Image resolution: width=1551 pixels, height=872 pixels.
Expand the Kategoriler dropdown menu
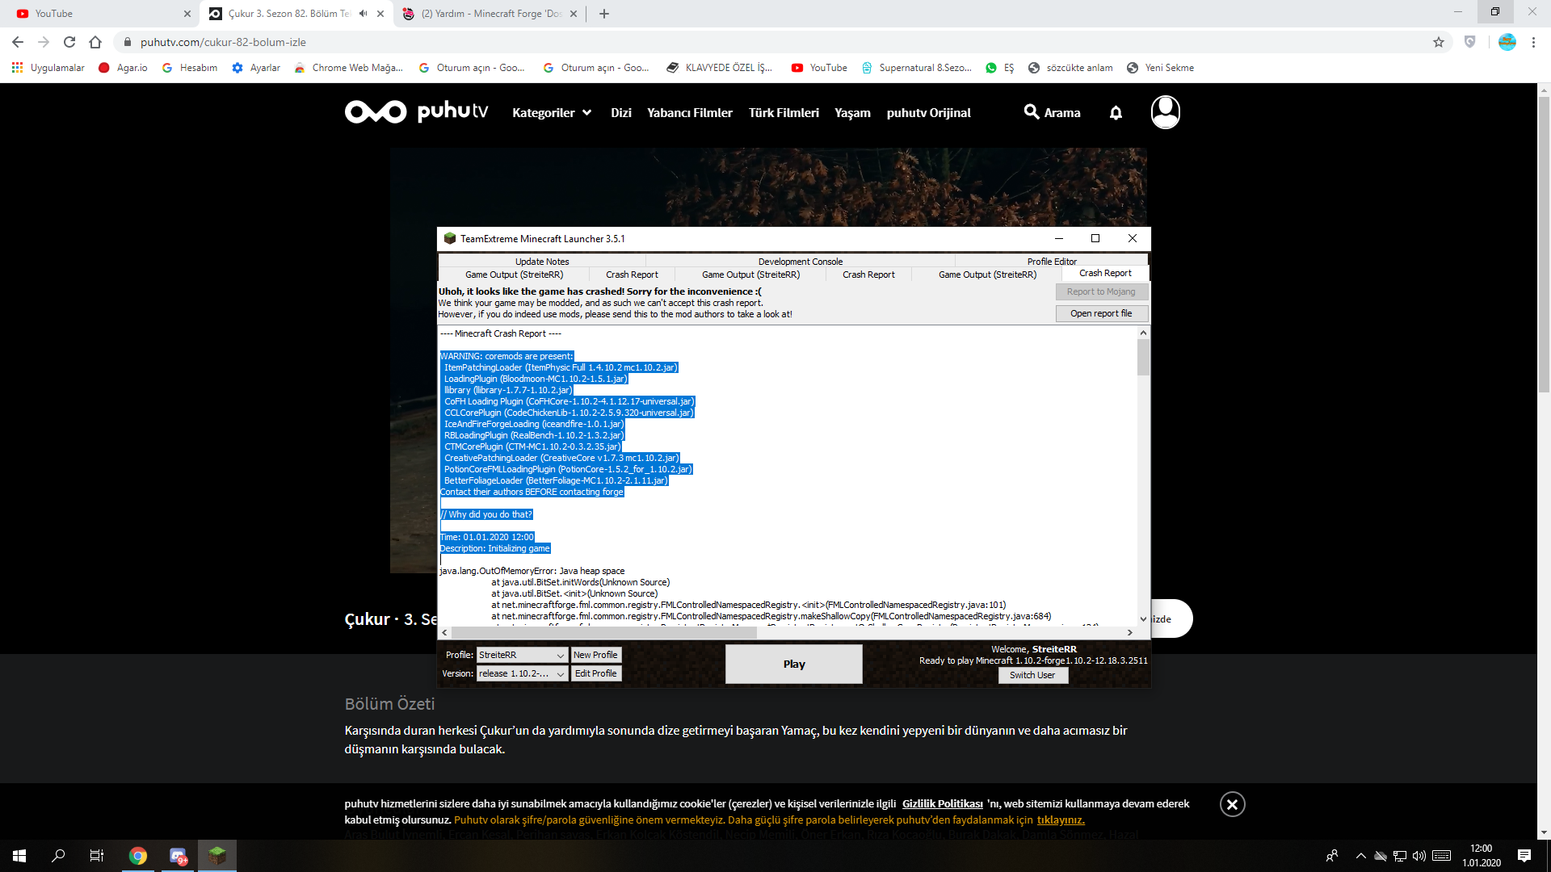pos(552,113)
